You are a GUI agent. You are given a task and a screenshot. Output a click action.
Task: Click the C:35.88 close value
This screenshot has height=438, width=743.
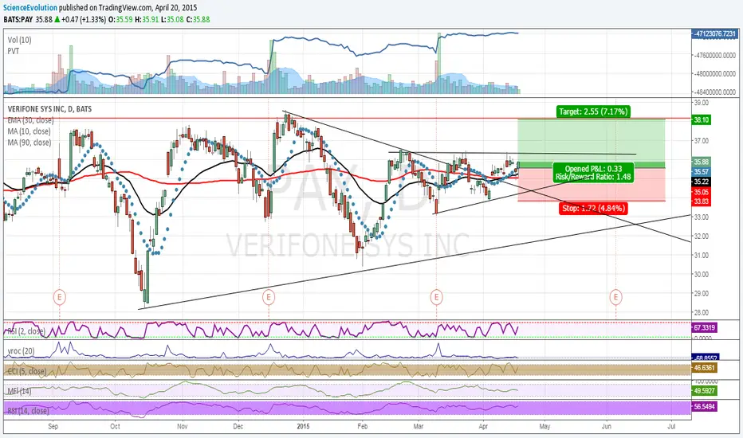click(x=198, y=19)
